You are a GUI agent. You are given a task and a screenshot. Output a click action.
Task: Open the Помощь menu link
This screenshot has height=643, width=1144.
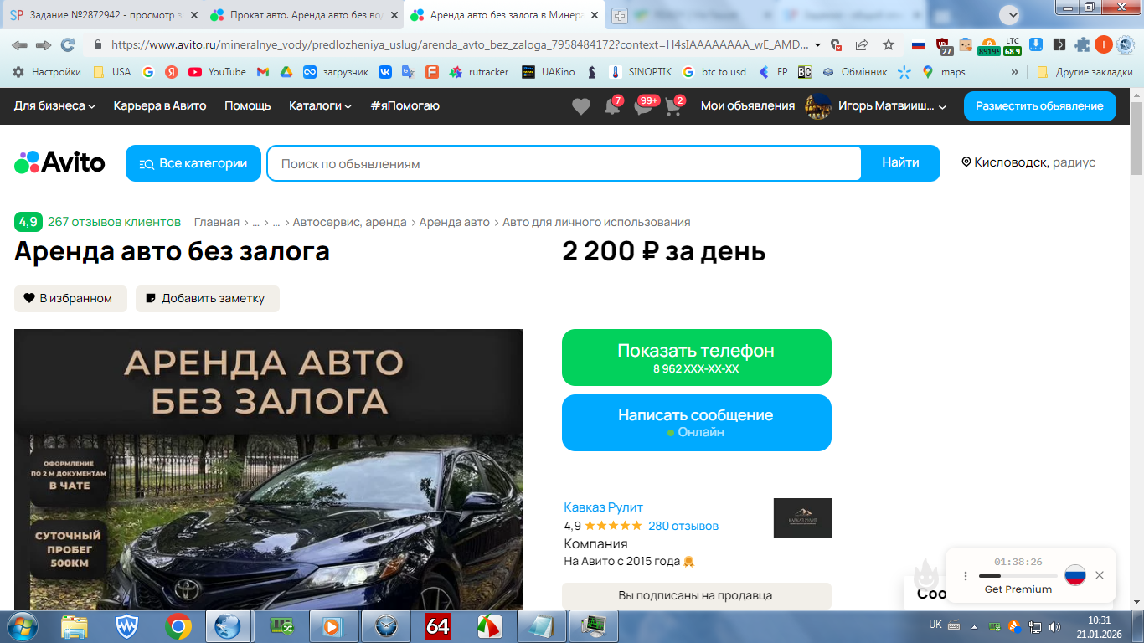[x=248, y=105]
